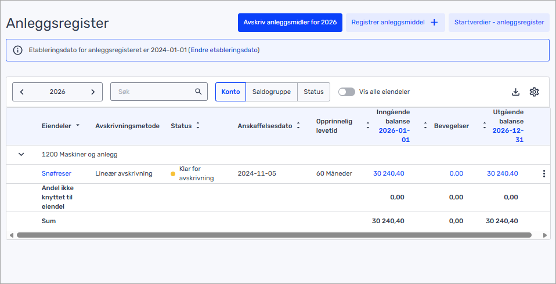Open Snøfreser row three-dot menu
The height and width of the screenshot is (284, 556).
(544, 173)
